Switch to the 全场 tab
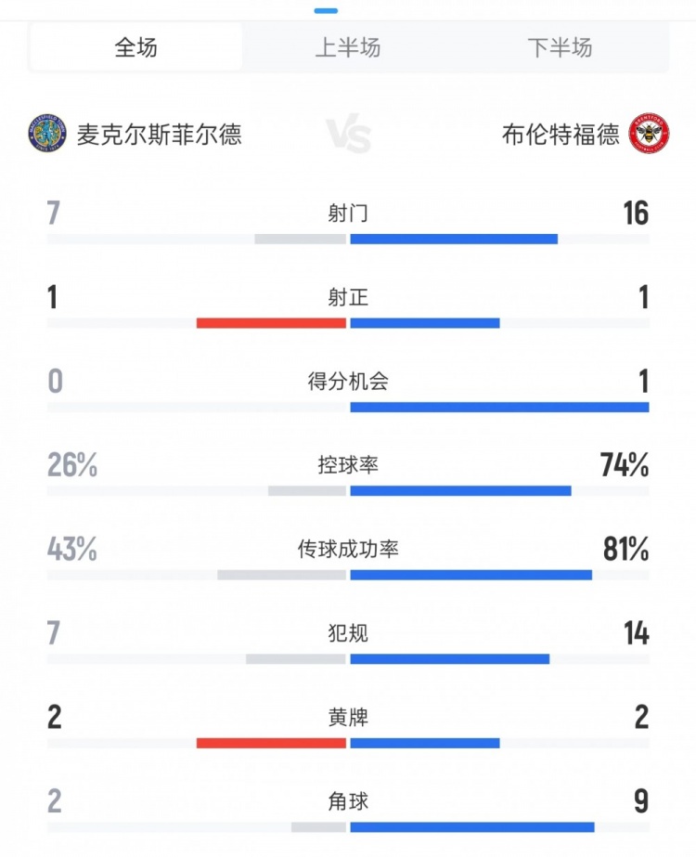The image size is (696, 857). point(136,47)
